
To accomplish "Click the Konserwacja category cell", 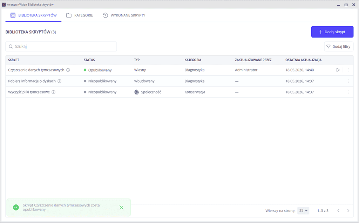I will coord(195,92).
